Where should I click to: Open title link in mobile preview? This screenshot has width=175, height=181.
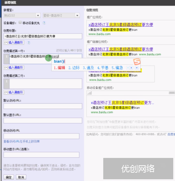point(122,103)
